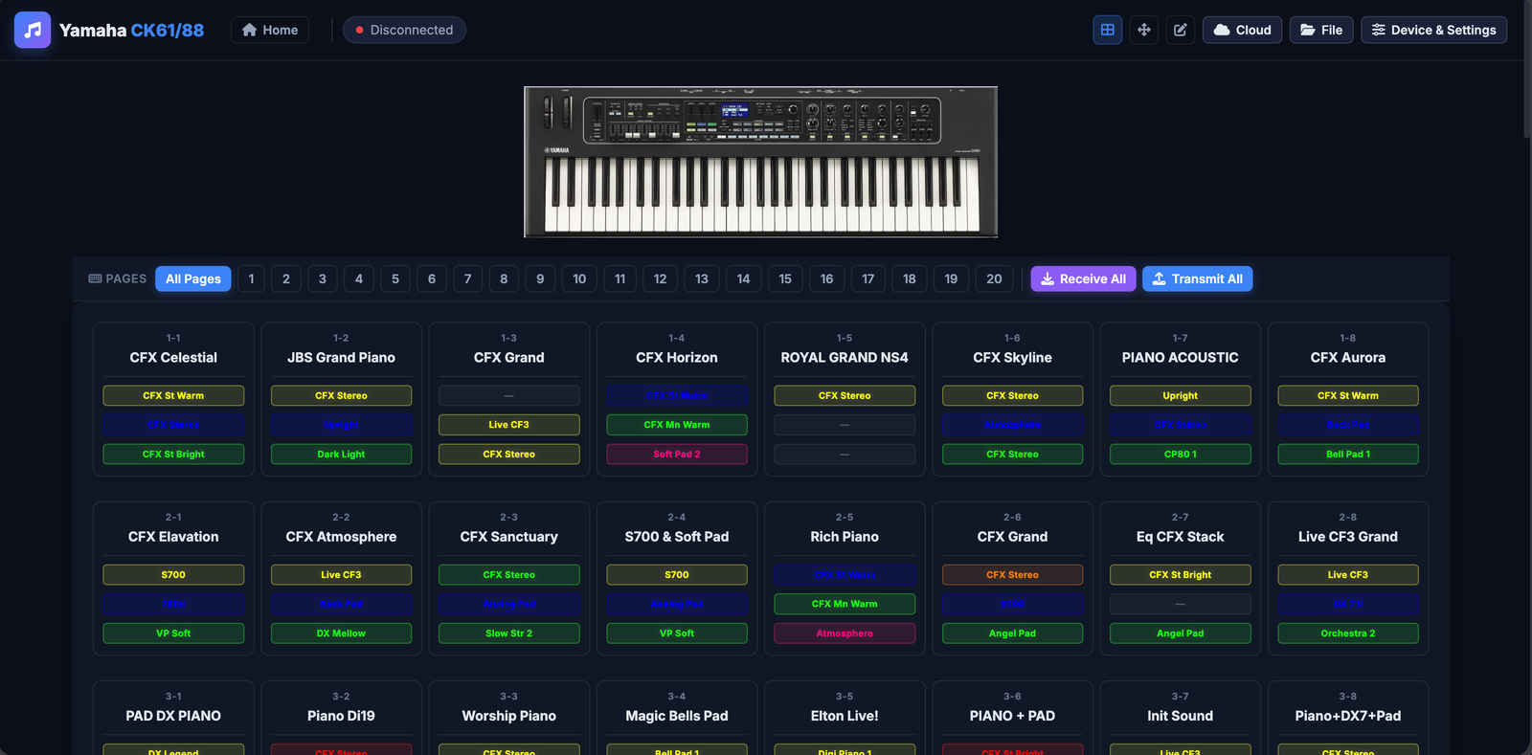Switch to page 15 tab

click(x=785, y=278)
